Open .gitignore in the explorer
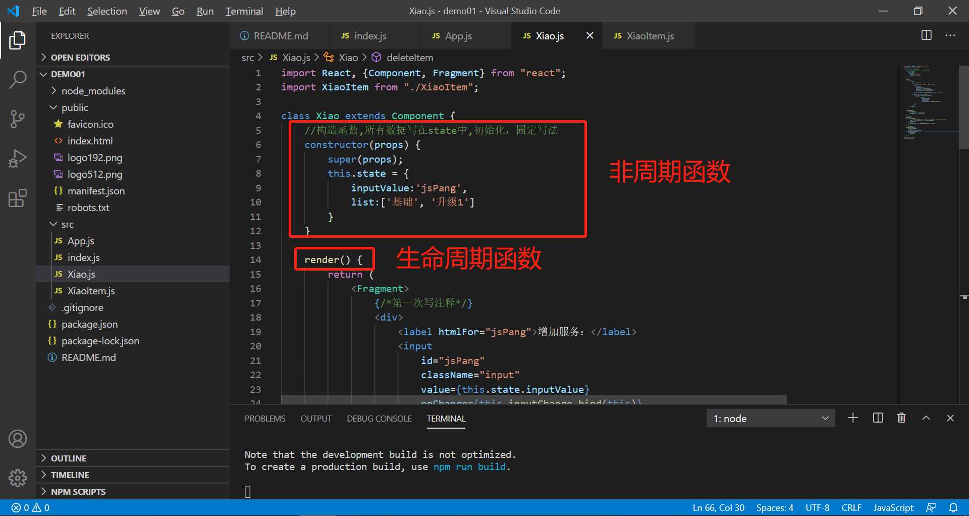This screenshot has width=969, height=516. pyautogui.click(x=133, y=307)
